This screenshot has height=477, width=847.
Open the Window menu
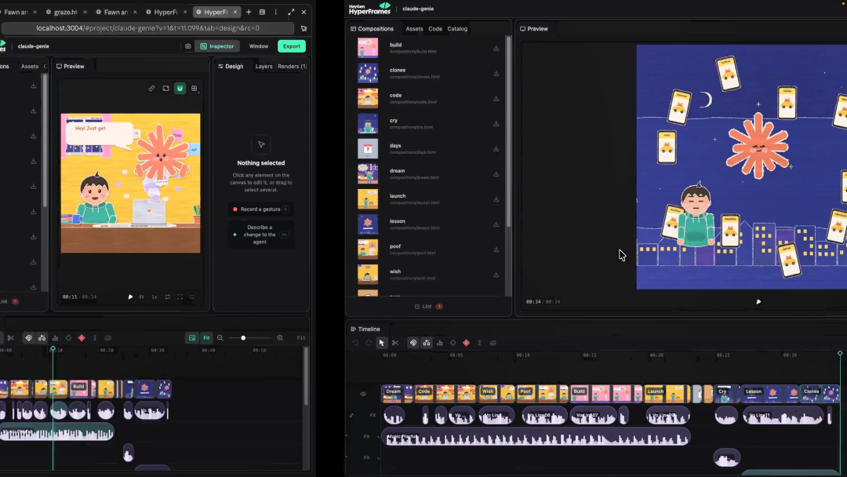tap(259, 46)
